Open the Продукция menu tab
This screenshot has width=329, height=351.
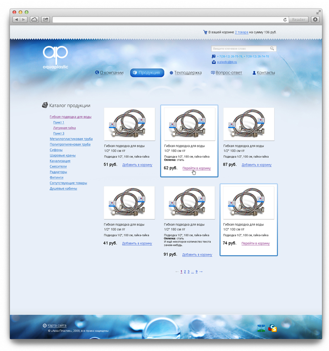click(147, 73)
